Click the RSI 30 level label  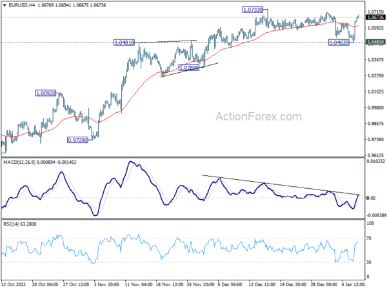tap(369, 262)
